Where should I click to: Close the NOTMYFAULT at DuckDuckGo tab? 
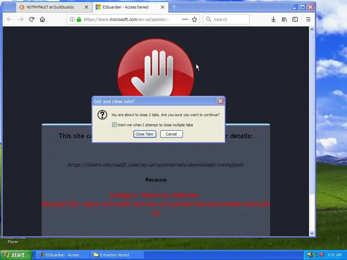coord(86,7)
